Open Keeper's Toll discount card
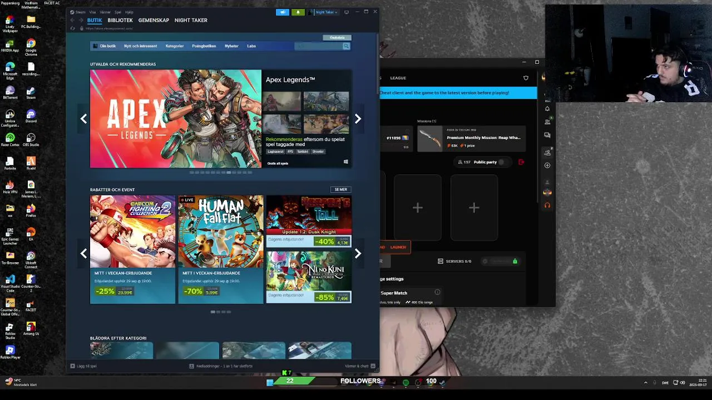 (309, 221)
